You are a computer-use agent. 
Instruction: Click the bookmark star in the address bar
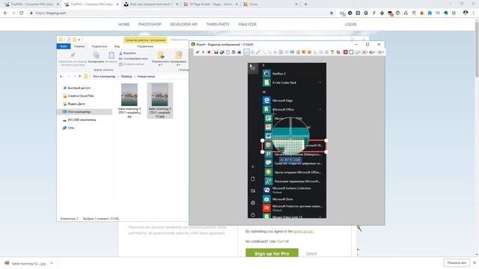pyautogui.click(x=332, y=13)
